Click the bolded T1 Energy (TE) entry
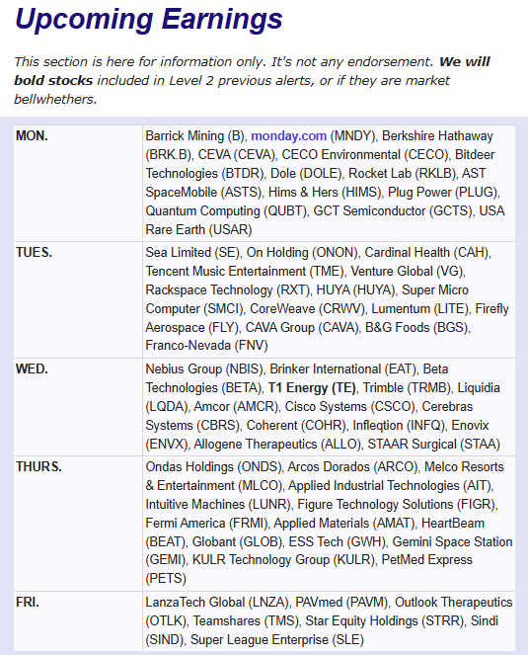The image size is (528, 655). (x=312, y=387)
